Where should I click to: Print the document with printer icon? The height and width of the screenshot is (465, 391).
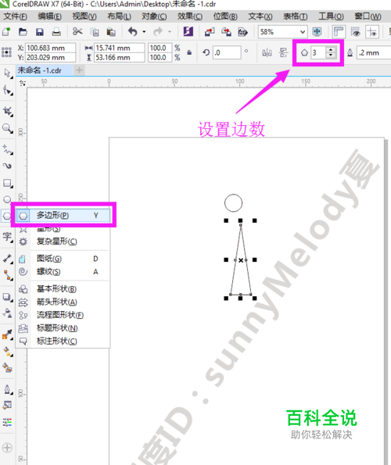(56, 32)
